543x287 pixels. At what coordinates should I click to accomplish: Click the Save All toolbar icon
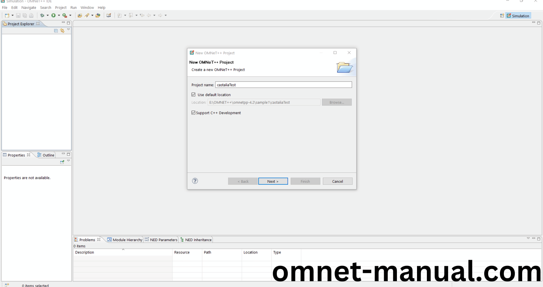[x=25, y=15]
